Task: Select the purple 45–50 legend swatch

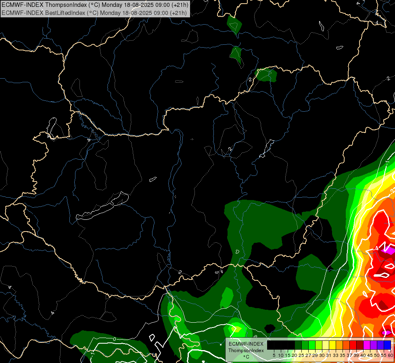Action: 374,345
